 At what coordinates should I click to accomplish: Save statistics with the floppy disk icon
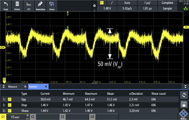point(184,104)
